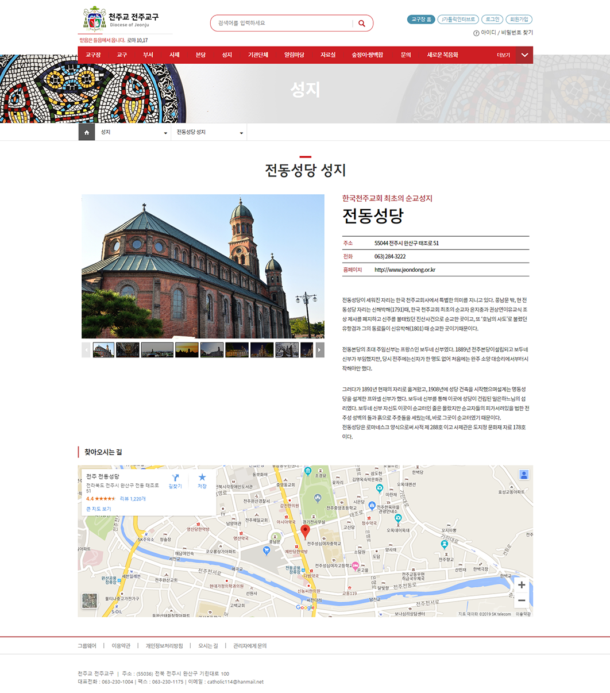Open the 본당 menu
Image resolution: width=610 pixels, height=693 pixels.
point(200,55)
